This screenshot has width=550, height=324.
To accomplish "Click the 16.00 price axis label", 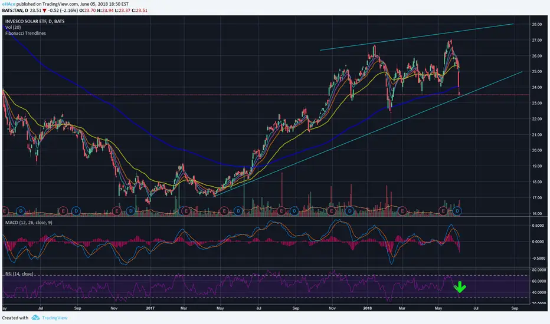I will pos(537,214).
